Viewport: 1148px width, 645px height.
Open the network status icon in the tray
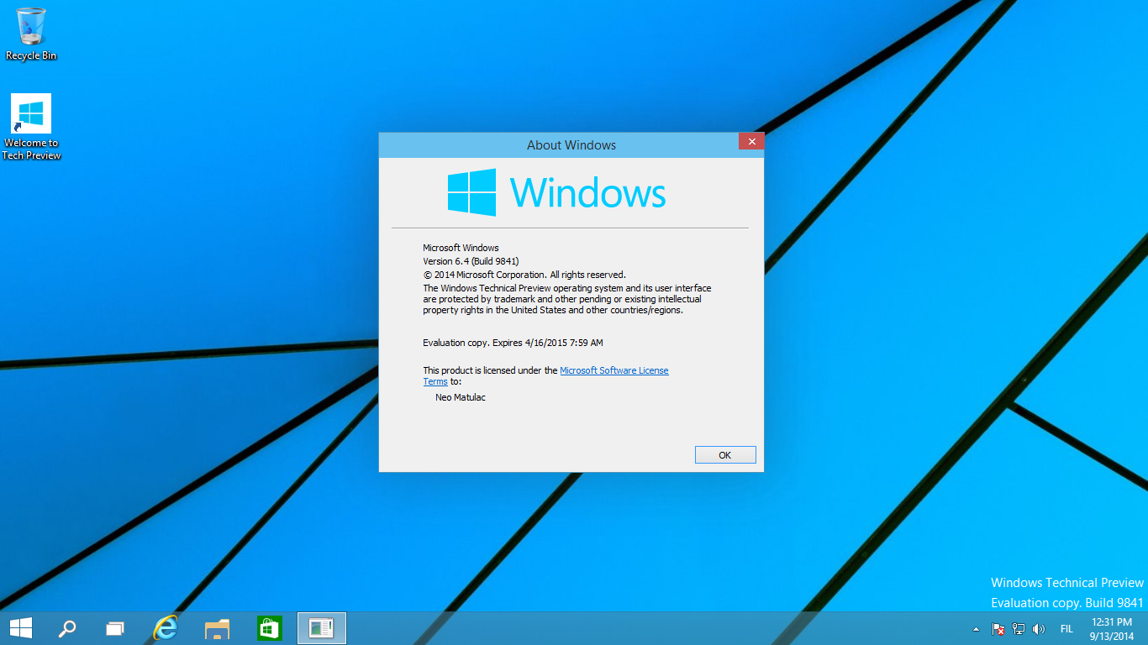pos(1018,628)
